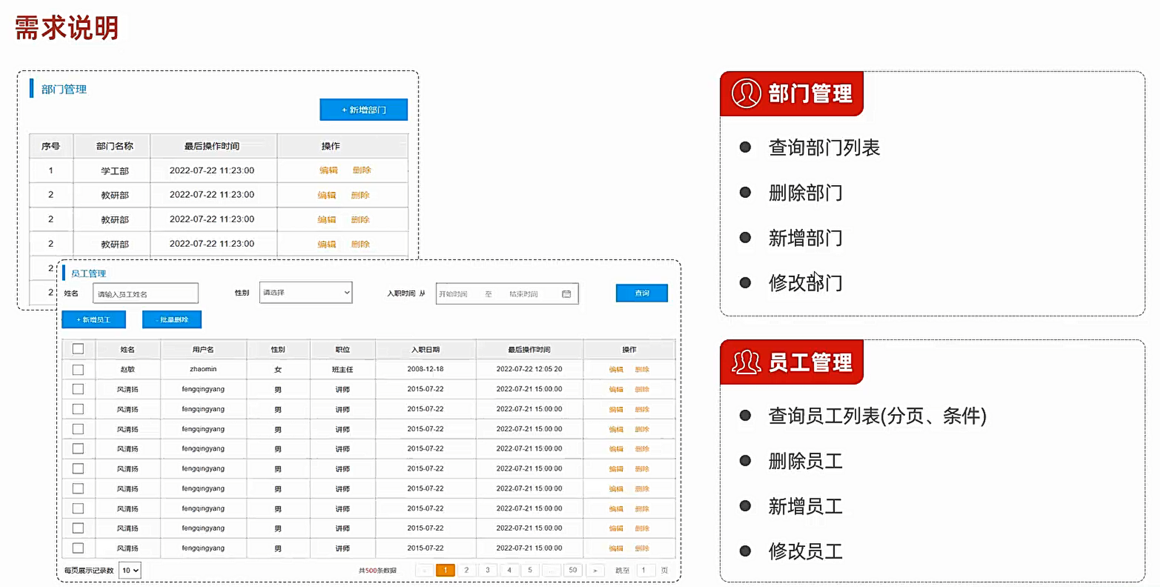The height and width of the screenshot is (587, 1160).
Task: Toggle the select-all header checkbox
Action: (78, 349)
